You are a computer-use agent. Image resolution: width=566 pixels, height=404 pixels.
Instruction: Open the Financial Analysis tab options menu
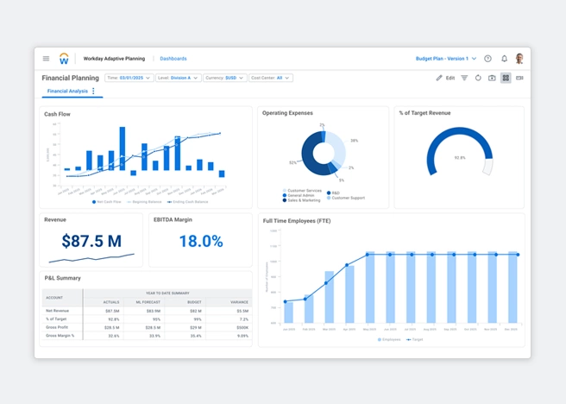coord(93,91)
